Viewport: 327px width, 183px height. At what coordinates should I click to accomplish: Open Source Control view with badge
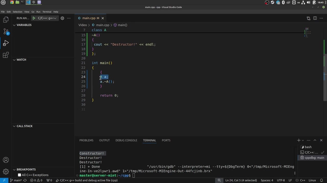pyautogui.click(x=6, y=32)
